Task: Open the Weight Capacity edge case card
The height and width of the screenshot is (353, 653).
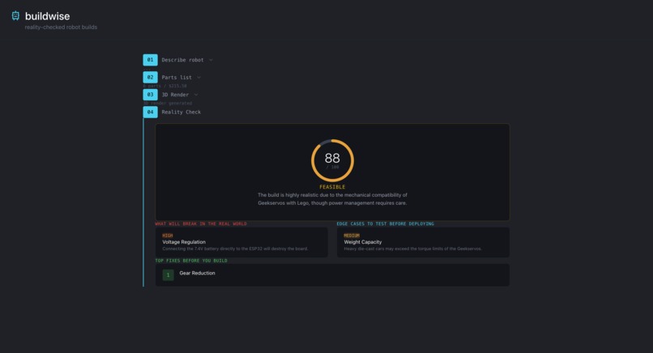Action: [423, 242]
